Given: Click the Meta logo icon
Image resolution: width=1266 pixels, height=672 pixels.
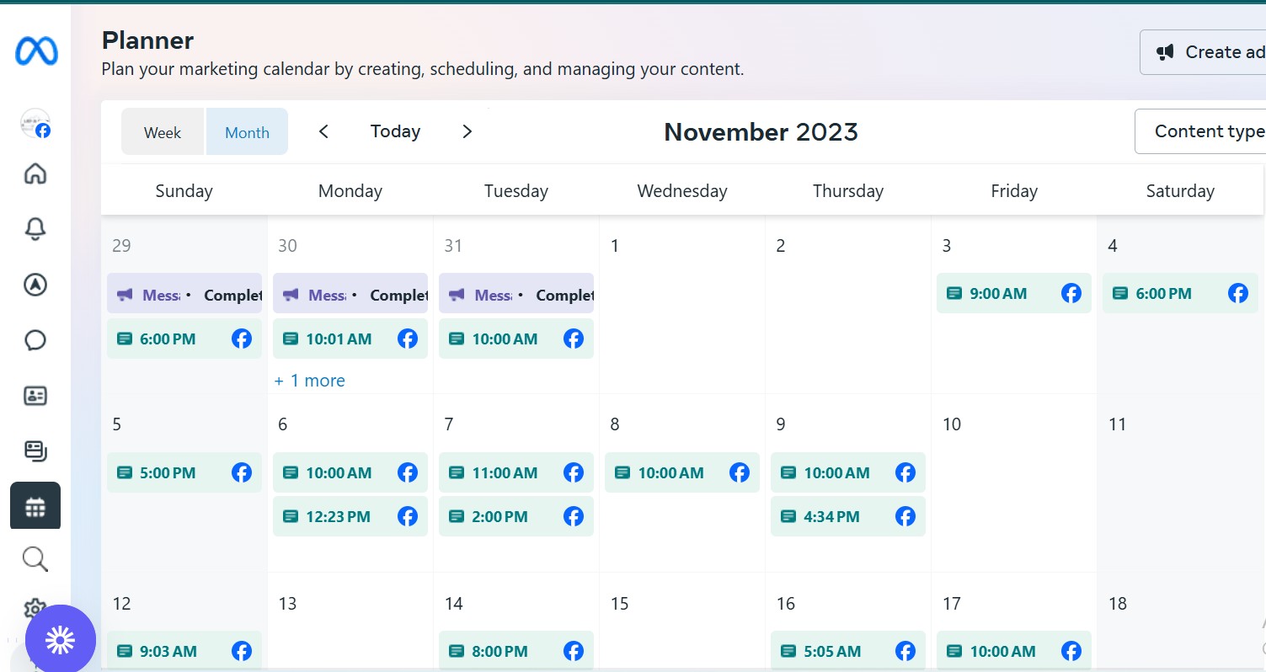Looking at the screenshot, I should (x=36, y=52).
